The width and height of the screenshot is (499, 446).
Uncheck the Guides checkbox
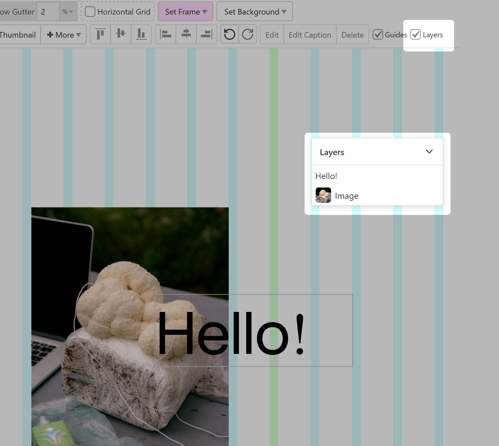378,35
